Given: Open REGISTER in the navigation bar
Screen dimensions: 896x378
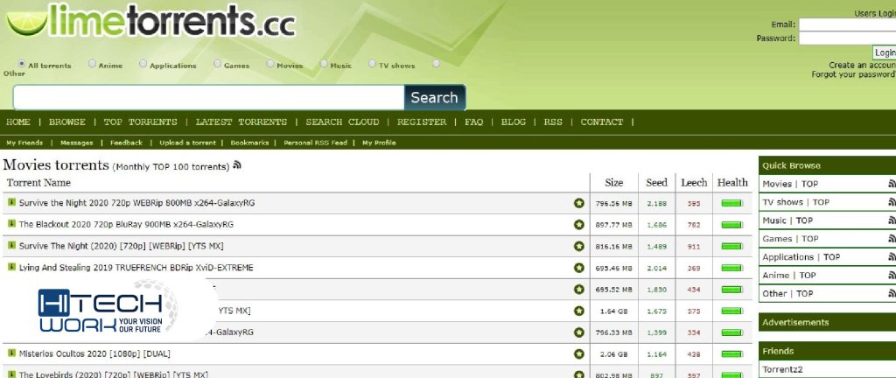Looking at the screenshot, I should 422,122.
